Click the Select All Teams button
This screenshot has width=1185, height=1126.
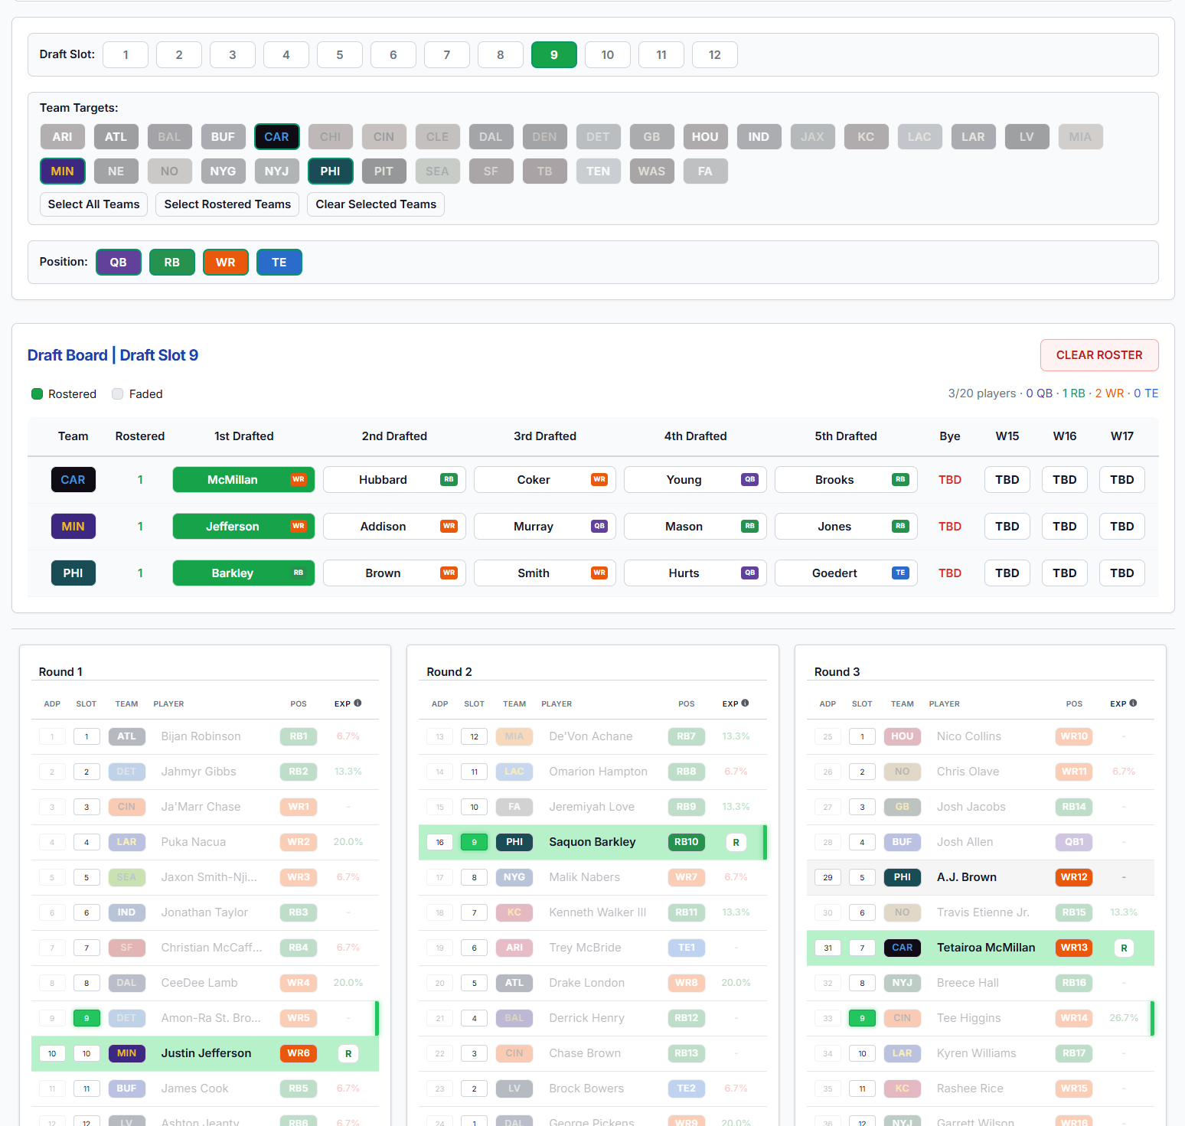(x=93, y=204)
